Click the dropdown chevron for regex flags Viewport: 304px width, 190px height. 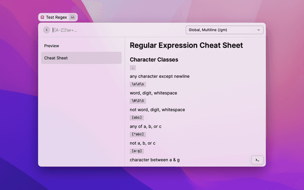(x=259, y=30)
